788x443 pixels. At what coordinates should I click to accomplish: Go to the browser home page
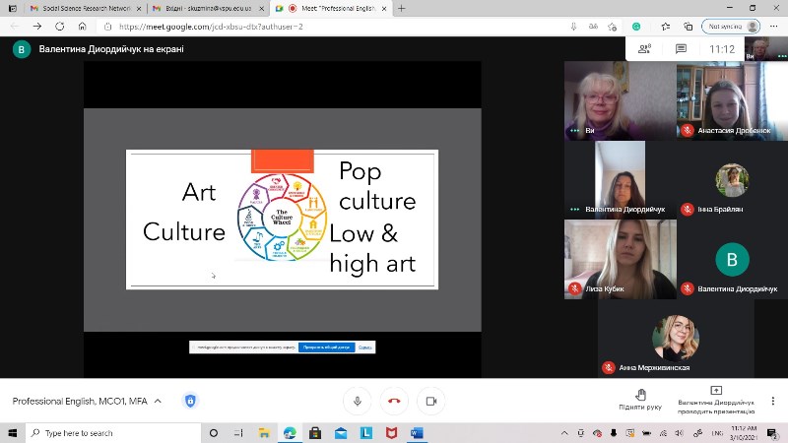coord(83,27)
